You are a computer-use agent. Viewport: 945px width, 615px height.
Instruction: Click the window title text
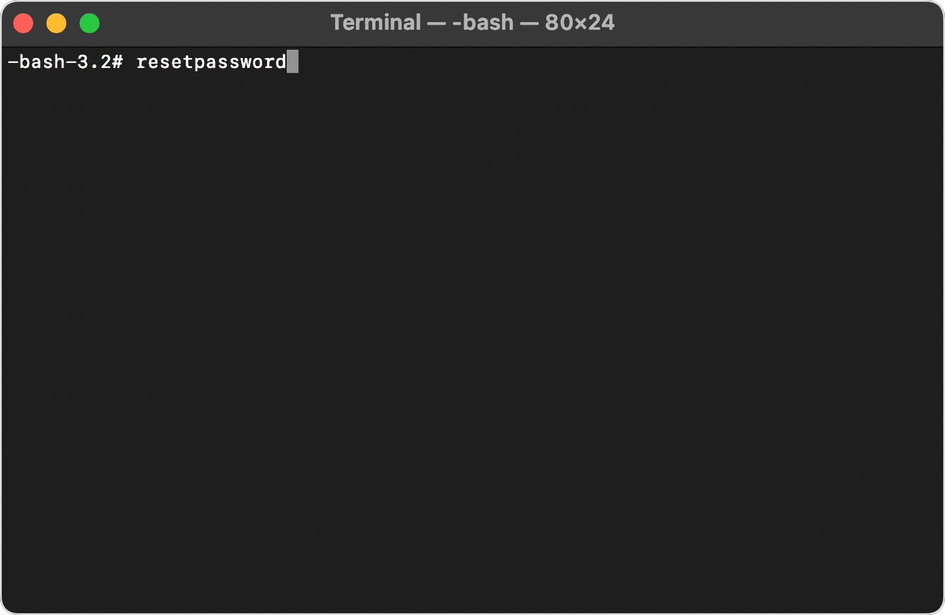coord(472,22)
